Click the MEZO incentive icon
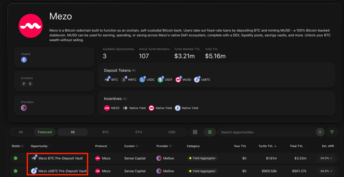 tap(107, 108)
